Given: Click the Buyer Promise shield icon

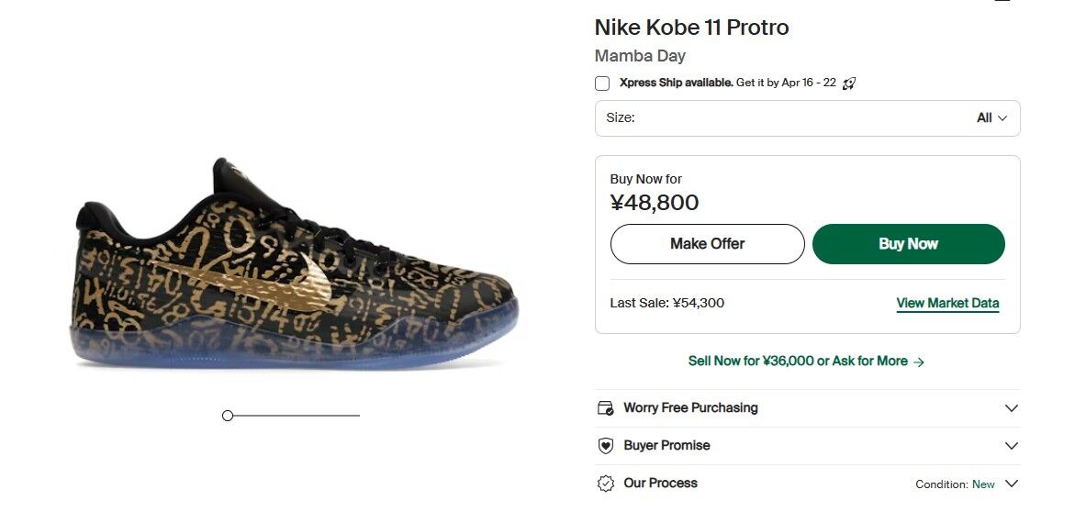Looking at the screenshot, I should tap(605, 446).
